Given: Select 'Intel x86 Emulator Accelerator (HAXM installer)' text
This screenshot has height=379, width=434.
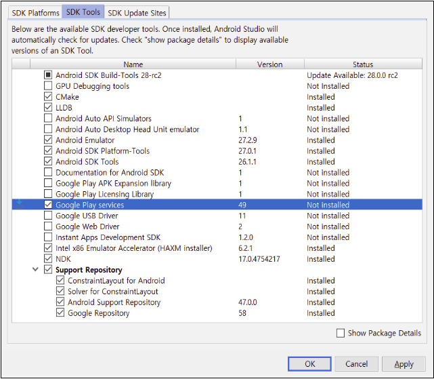Looking at the screenshot, I should 134,248.
